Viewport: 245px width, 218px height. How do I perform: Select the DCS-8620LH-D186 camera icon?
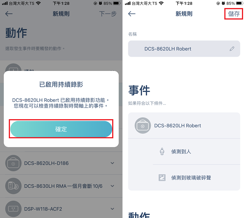[x=13, y=163]
